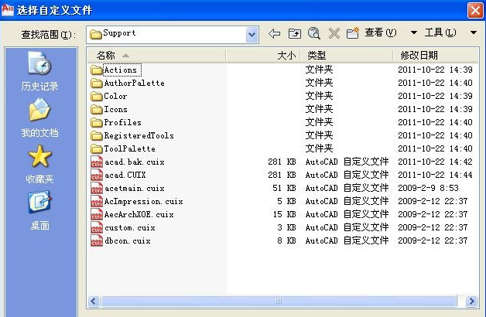The width and height of the screenshot is (486, 317).
Task: Select the Color folder icon
Action: pyautogui.click(x=97, y=97)
